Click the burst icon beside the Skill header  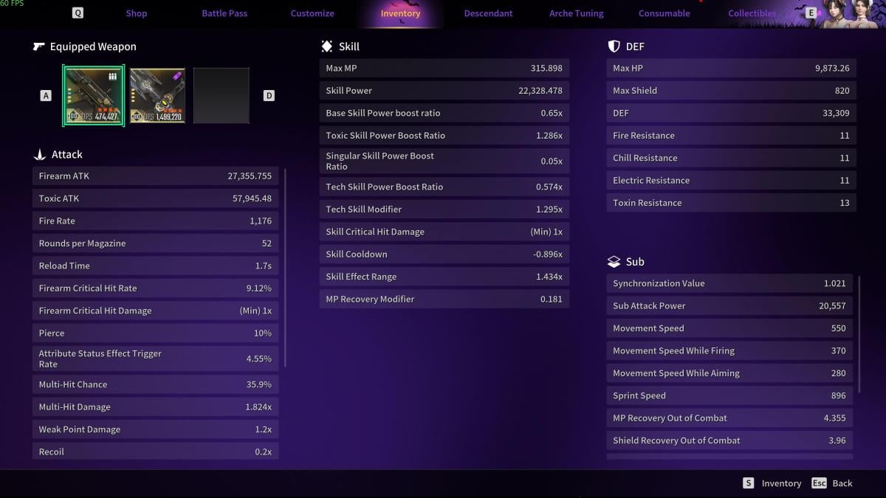click(x=327, y=46)
